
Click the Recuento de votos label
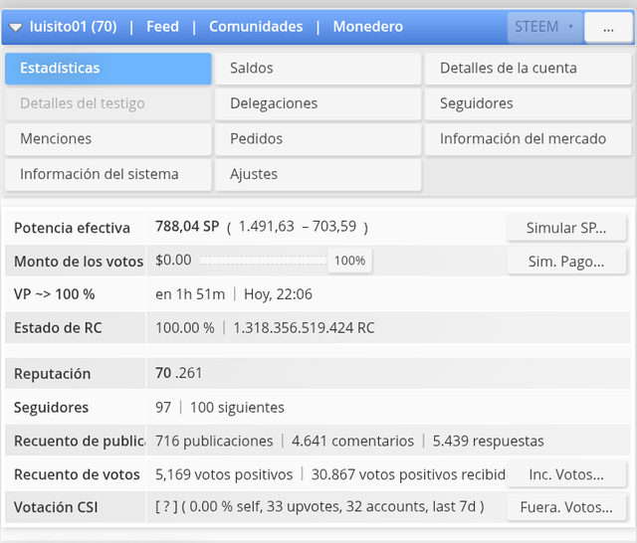(x=77, y=474)
